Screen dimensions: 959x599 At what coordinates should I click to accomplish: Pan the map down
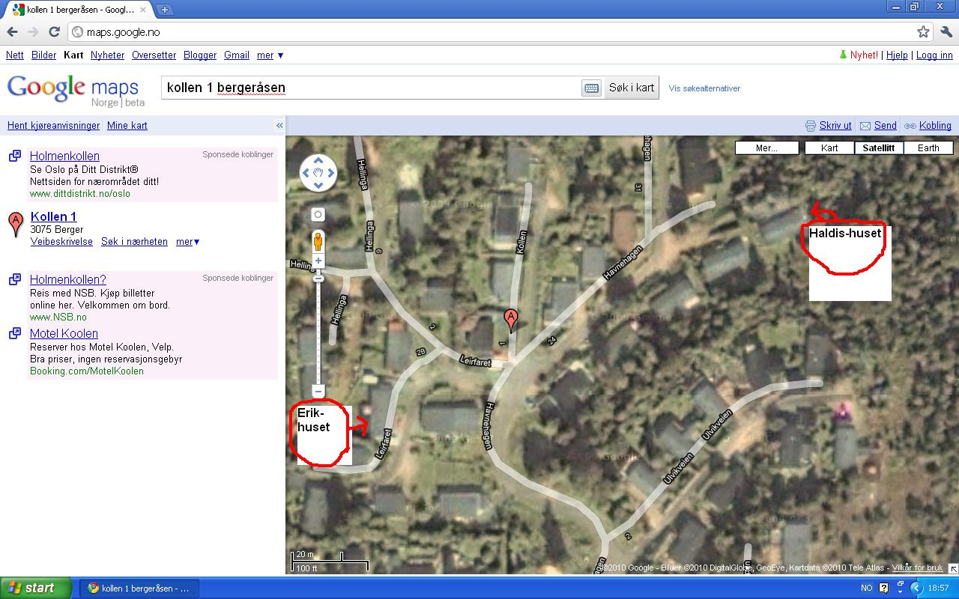tap(318, 186)
